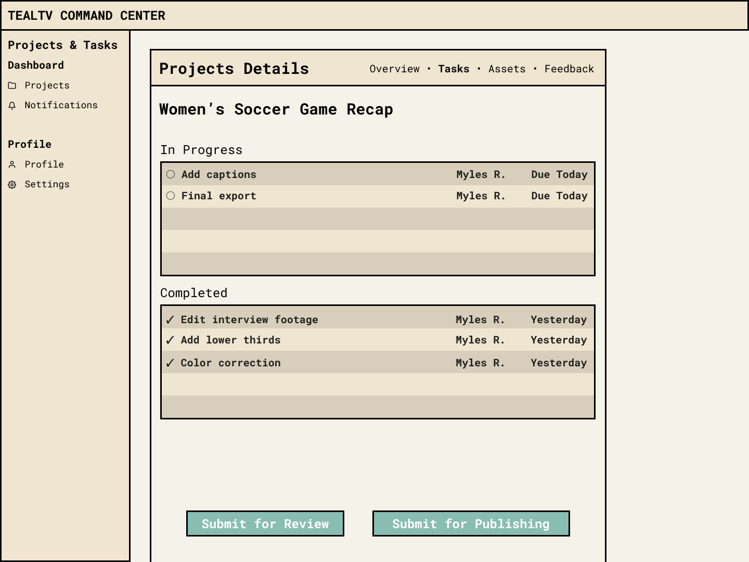Open the Profile page link
Viewport: 749px width, 562px height.
coord(44,164)
